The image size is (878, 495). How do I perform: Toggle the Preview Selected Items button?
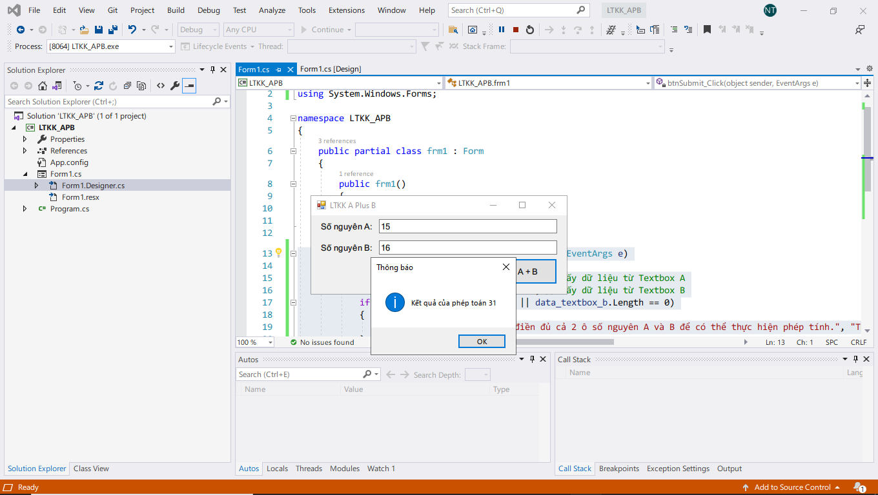189,86
